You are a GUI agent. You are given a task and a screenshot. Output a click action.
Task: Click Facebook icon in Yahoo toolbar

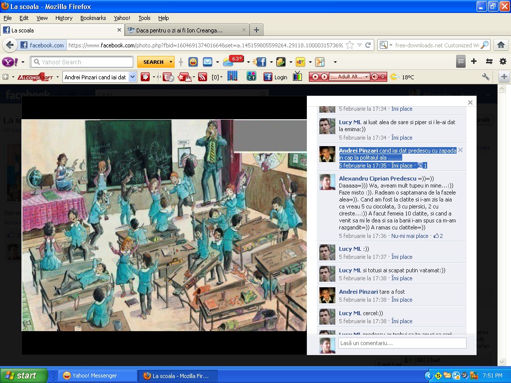[260, 61]
